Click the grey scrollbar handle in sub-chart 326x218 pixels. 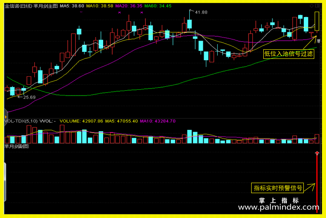pyautogui.click(x=5, y=182)
